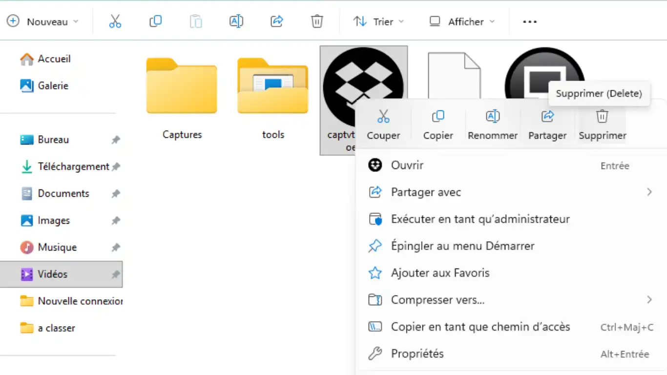Screen dimensions: 667x375
Task: Open the Afficher view dropdown
Action: (461, 21)
